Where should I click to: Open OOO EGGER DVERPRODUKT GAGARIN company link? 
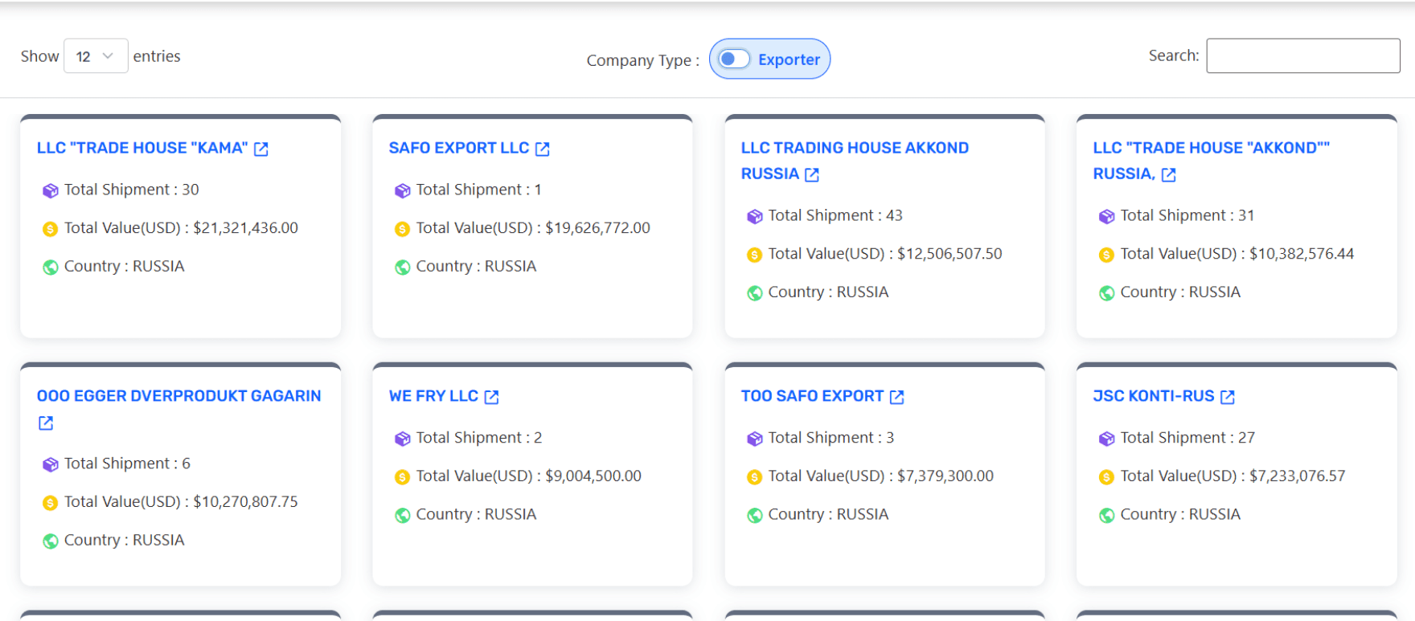178,396
